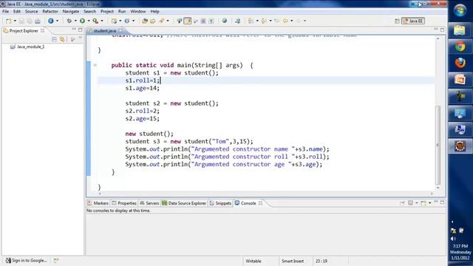Click the Windows Start orb
This screenshot has height=266, width=473.
click(460, 11)
